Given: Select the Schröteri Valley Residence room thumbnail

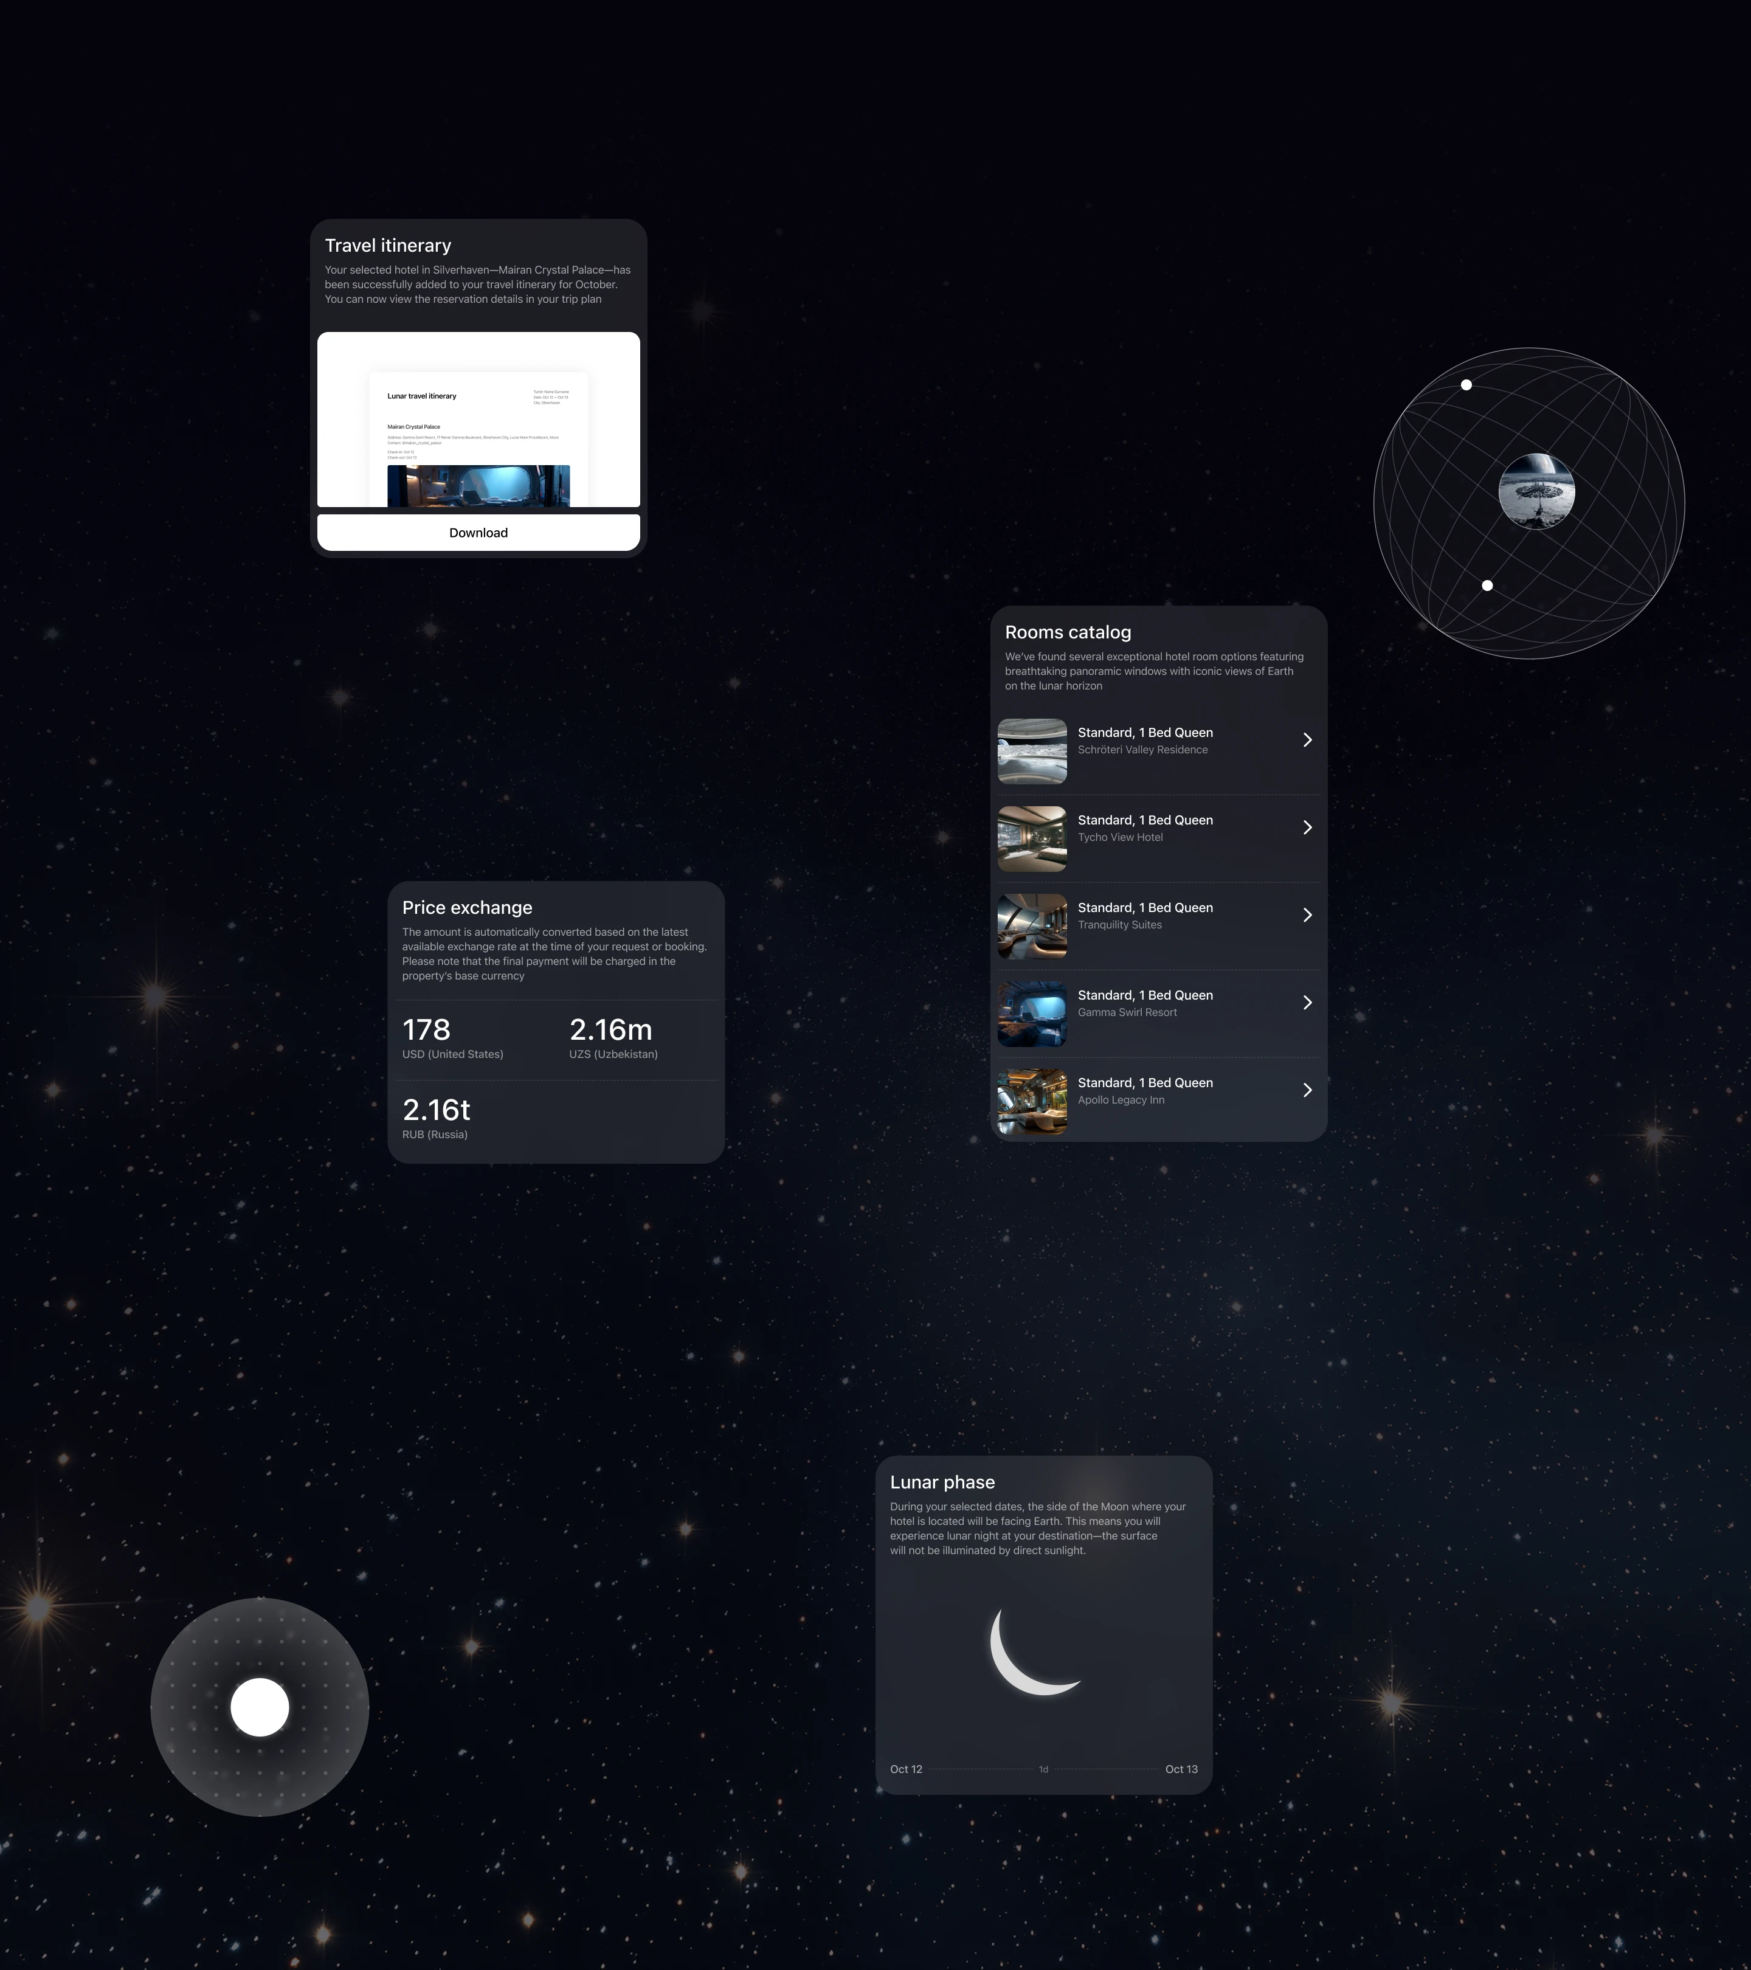Looking at the screenshot, I should [x=1031, y=751].
